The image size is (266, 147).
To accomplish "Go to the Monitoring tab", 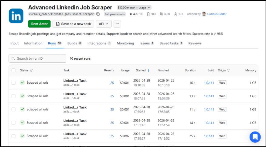I will tap(125, 43).
